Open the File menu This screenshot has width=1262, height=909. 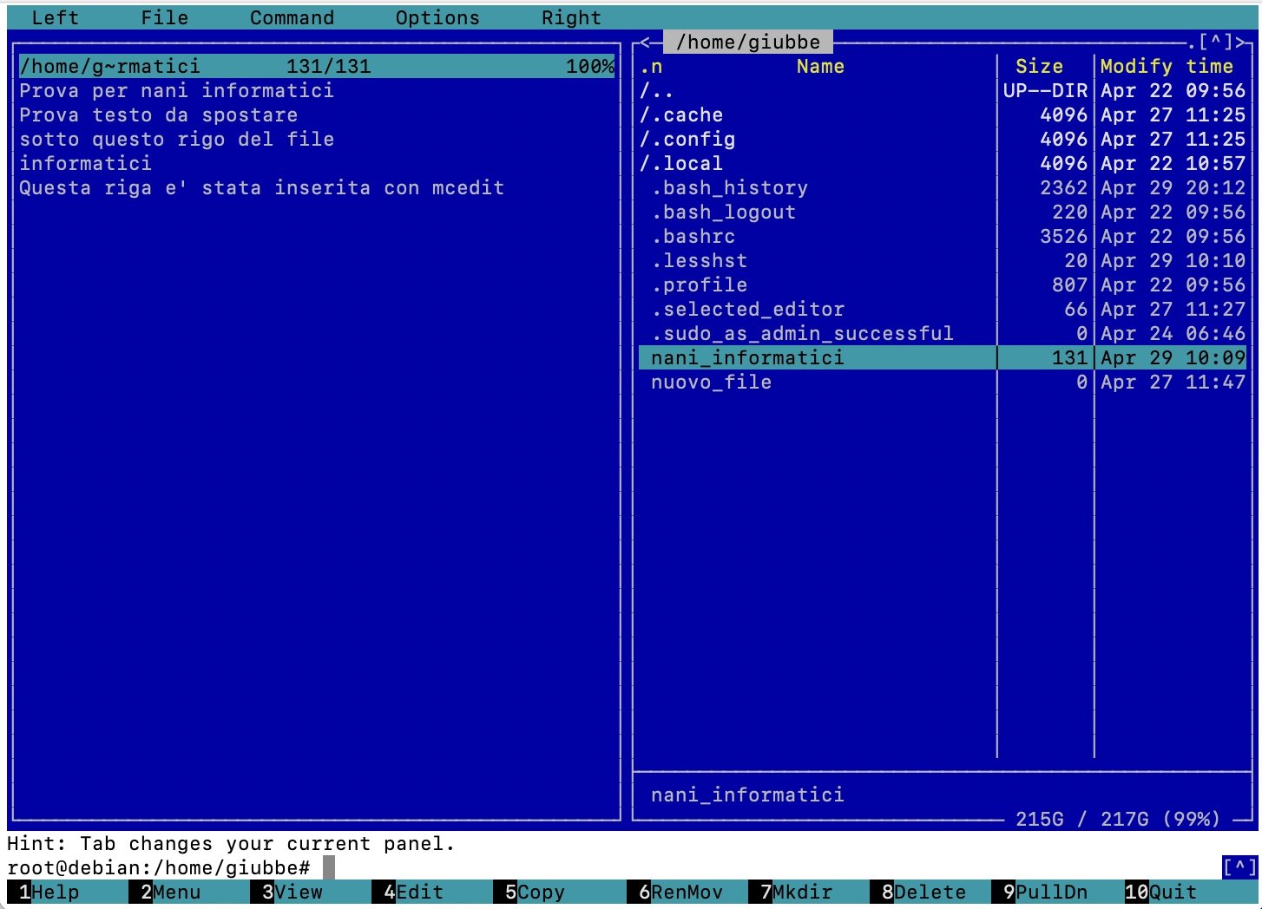[x=165, y=17]
